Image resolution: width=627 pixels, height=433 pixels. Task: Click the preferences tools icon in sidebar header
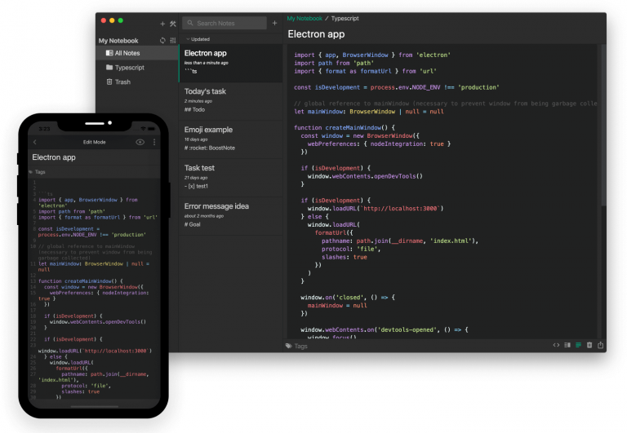[173, 24]
